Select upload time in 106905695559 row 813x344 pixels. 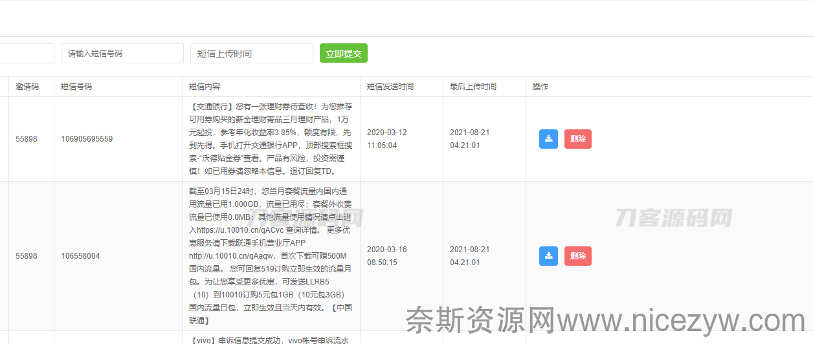[x=469, y=139]
